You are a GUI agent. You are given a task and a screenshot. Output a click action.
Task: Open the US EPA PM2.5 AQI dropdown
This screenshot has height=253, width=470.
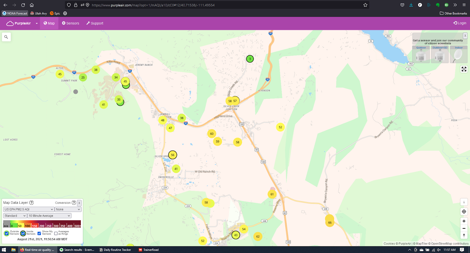pyautogui.click(x=29, y=209)
